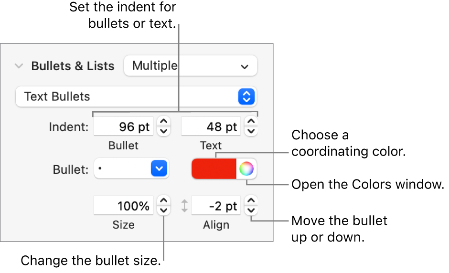Open the Text Bullets popup menu
The image size is (449, 273).
pos(136,96)
